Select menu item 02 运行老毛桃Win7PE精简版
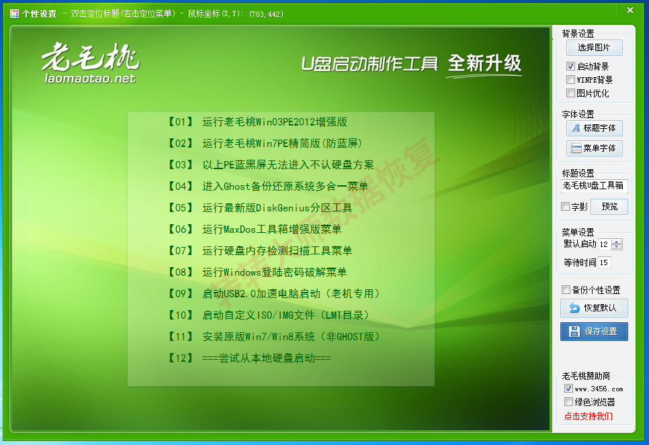The image size is (649, 445). (x=264, y=143)
